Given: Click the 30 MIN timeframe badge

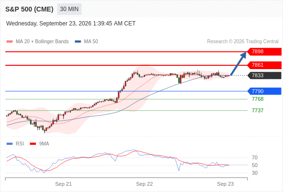Looking at the screenshot, I should click(x=69, y=9).
